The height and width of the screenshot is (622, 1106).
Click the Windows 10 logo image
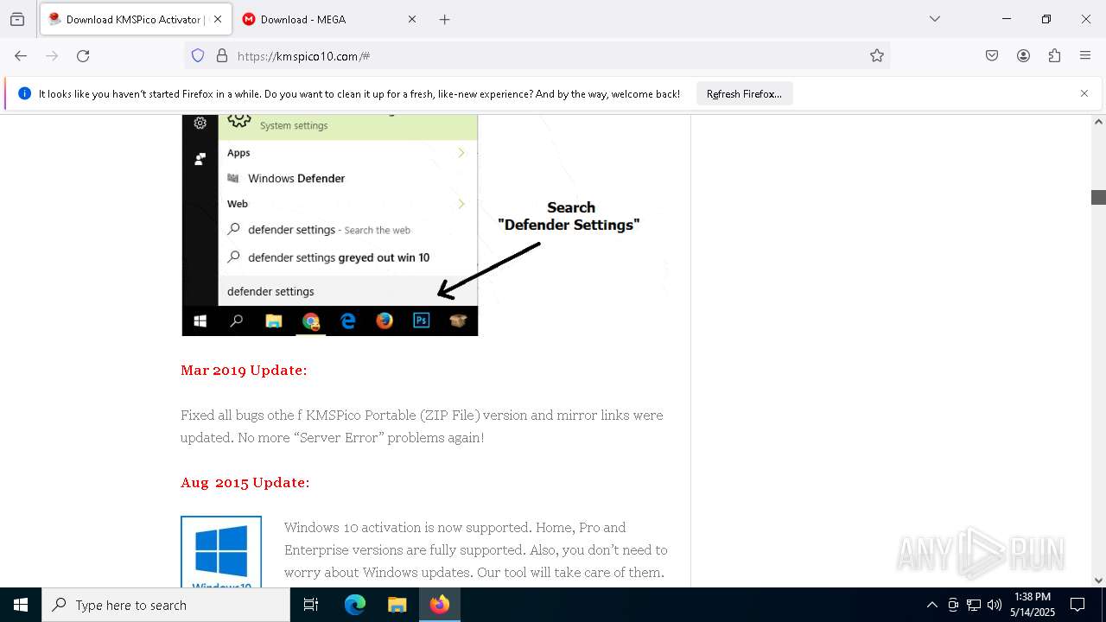coord(221,552)
